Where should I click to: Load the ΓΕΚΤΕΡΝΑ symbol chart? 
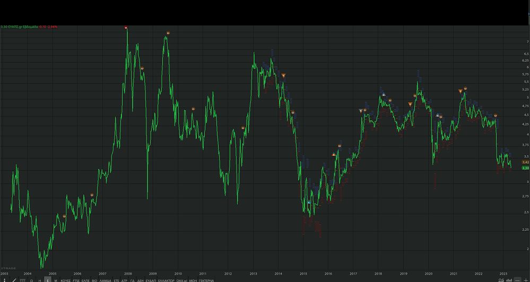(x=206, y=280)
